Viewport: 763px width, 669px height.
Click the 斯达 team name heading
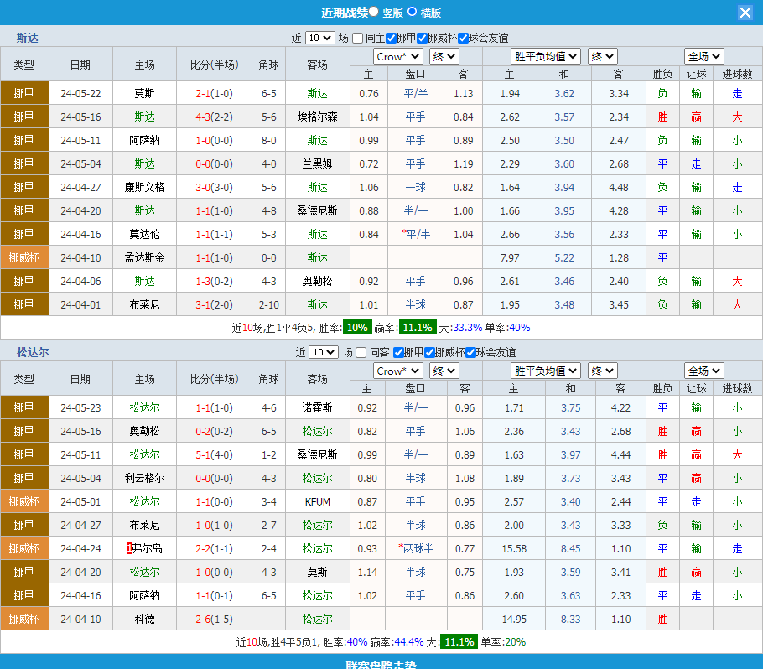pos(28,38)
